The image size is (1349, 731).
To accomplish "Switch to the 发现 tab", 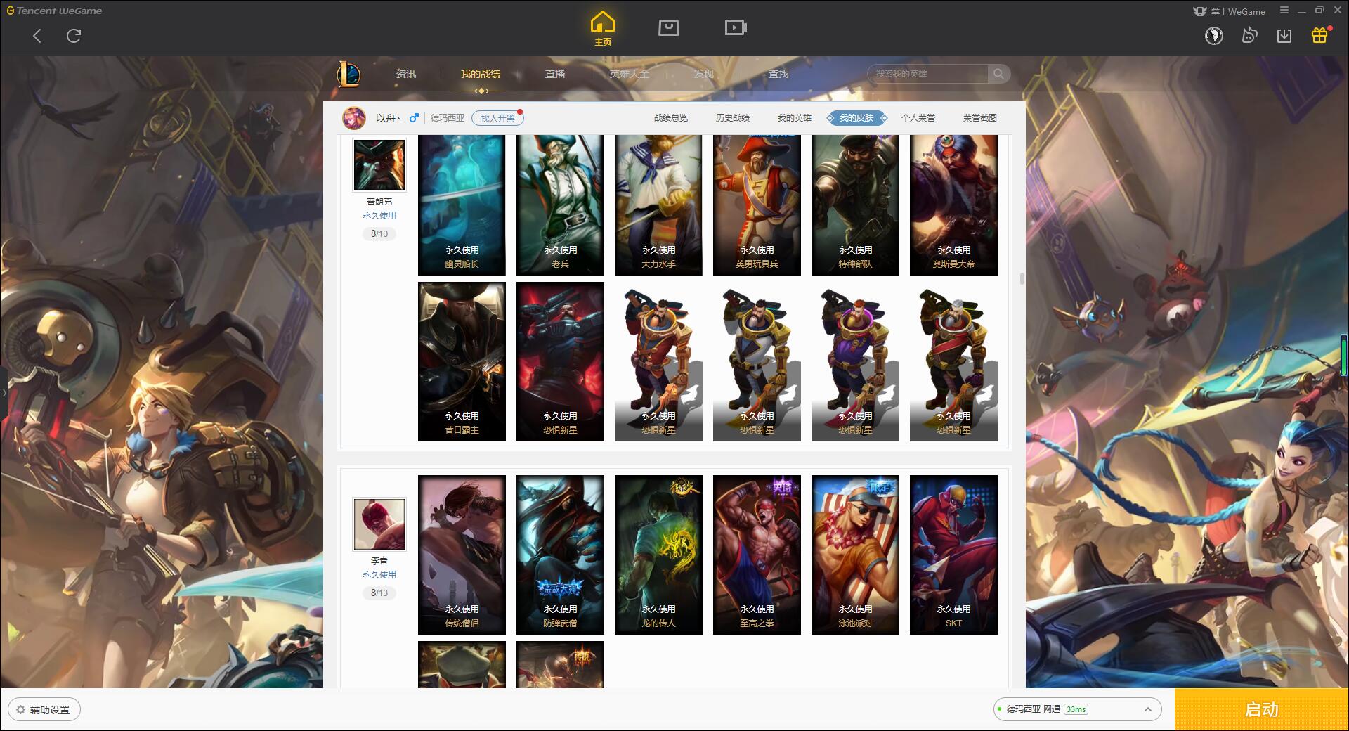I will coord(704,74).
